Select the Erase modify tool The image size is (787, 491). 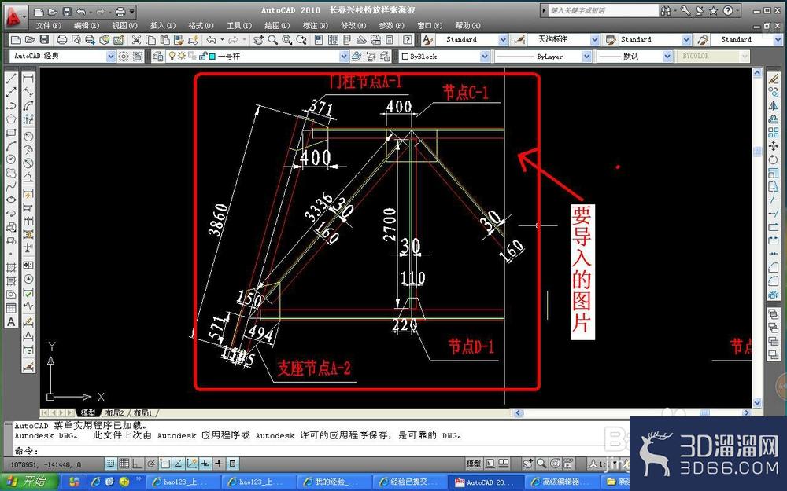(774, 79)
